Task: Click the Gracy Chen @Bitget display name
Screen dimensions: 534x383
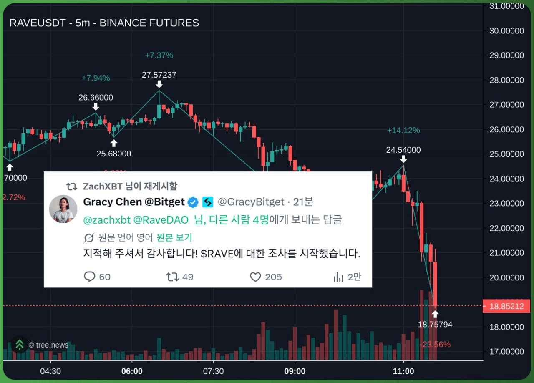Action: pyautogui.click(x=134, y=202)
